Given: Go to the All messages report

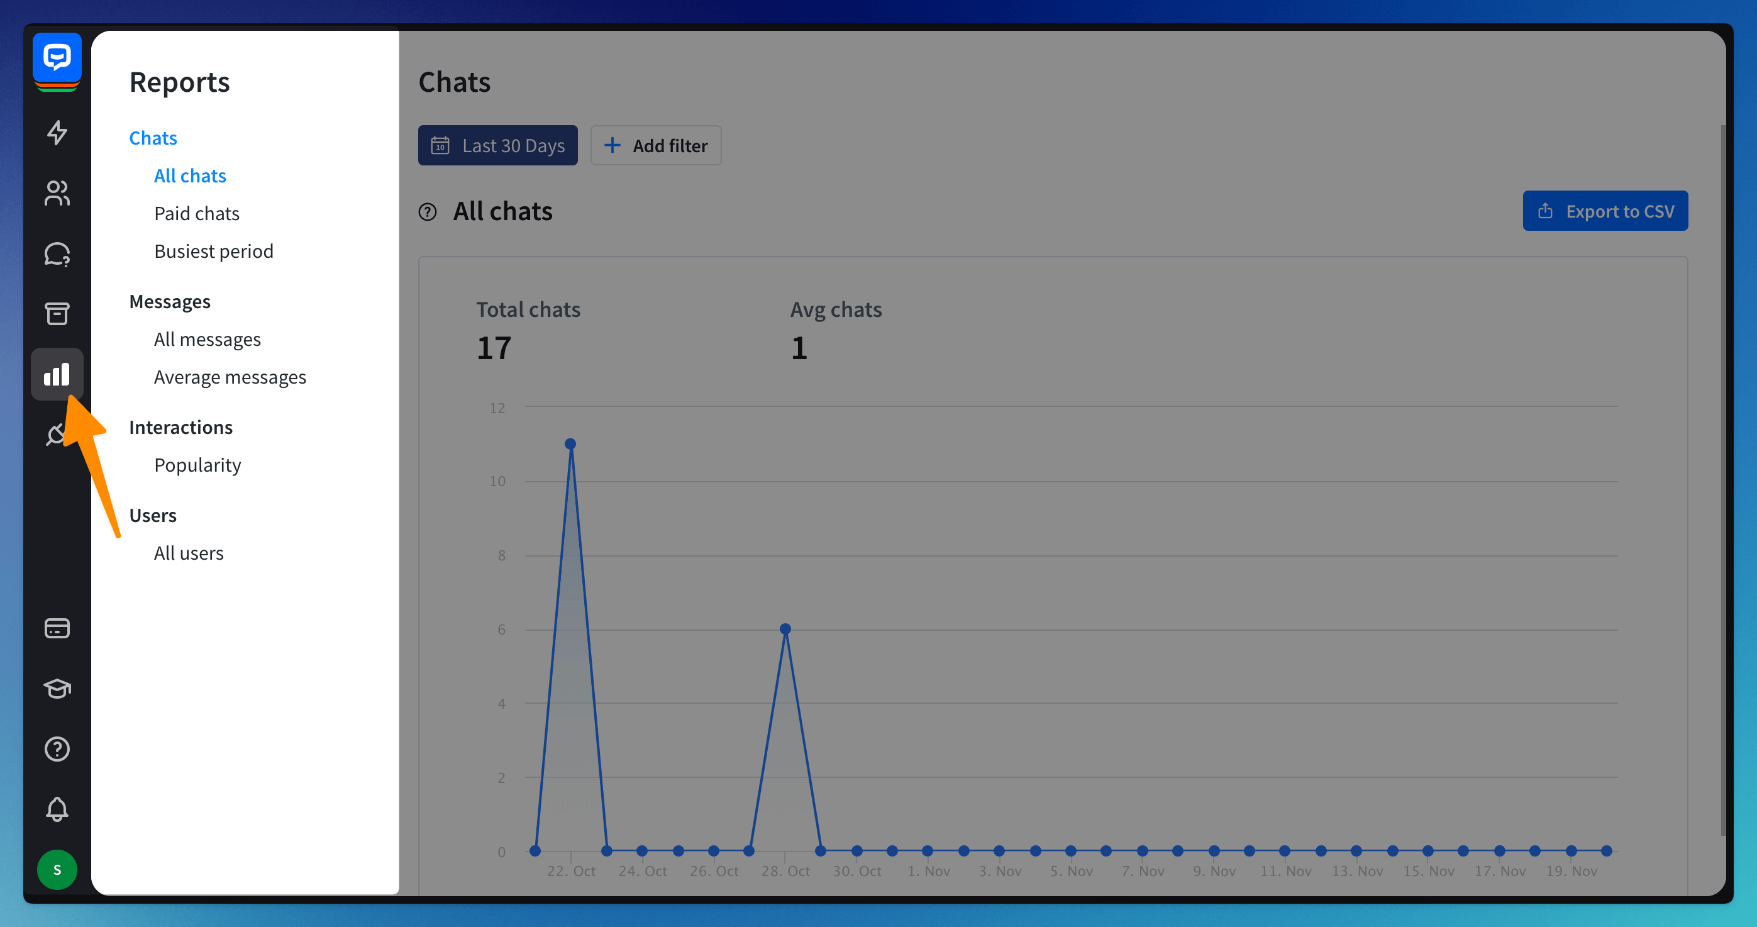Looking at the screenshot, I should (x=208, y=339).
